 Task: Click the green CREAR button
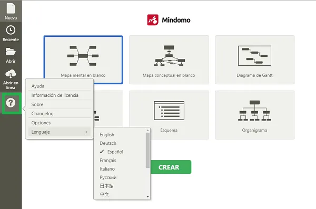tap(171, 167)
